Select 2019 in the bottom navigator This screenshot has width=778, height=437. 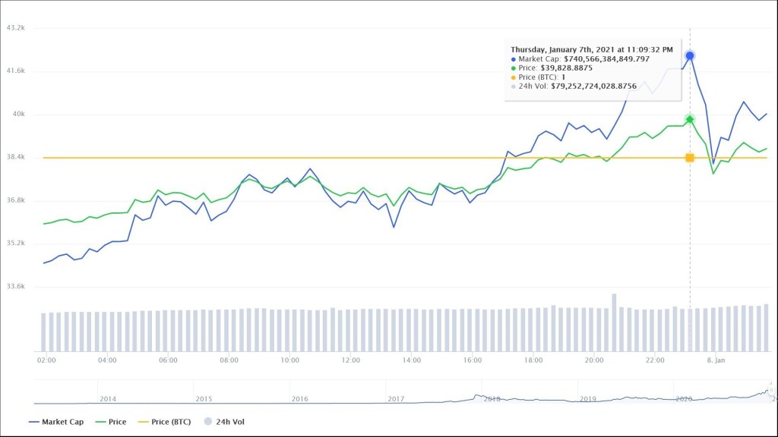tap(587, 398)
